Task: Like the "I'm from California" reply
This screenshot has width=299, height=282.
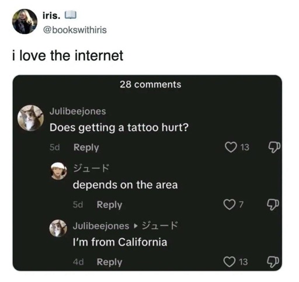Action: 230,262
